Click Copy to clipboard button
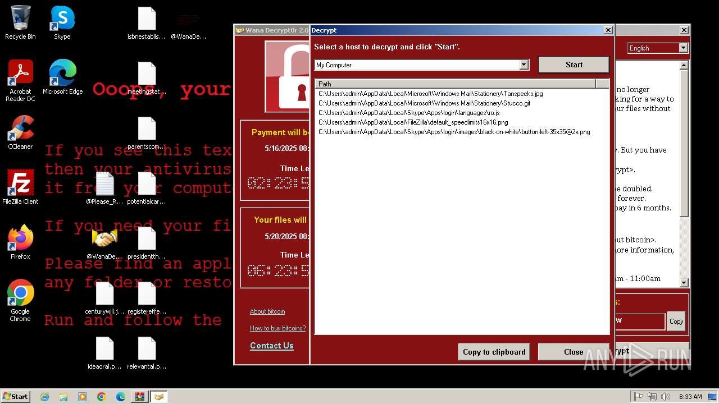719x404 pixels. [494, 352]
